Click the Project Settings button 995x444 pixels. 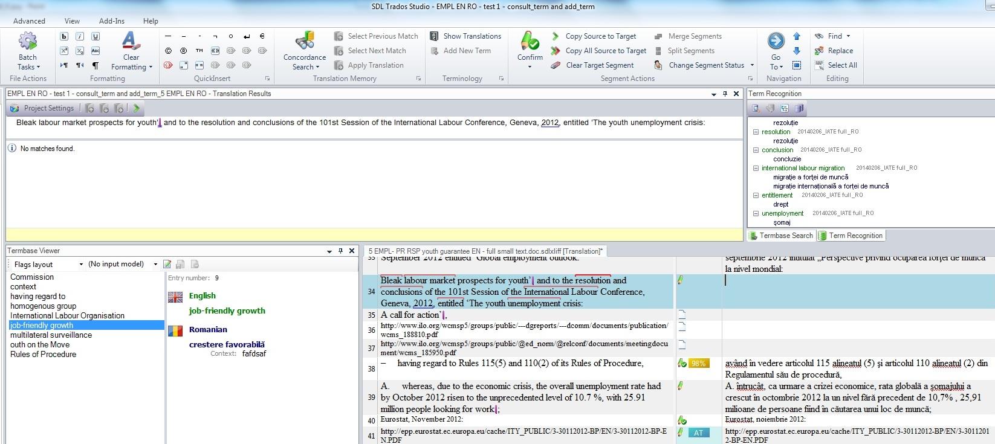click(42, 108)
